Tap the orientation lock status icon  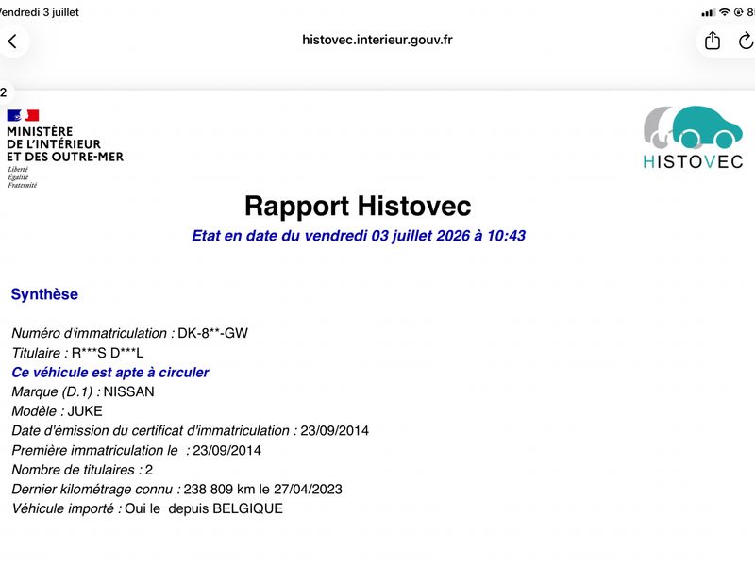click(x=738, y=12)
